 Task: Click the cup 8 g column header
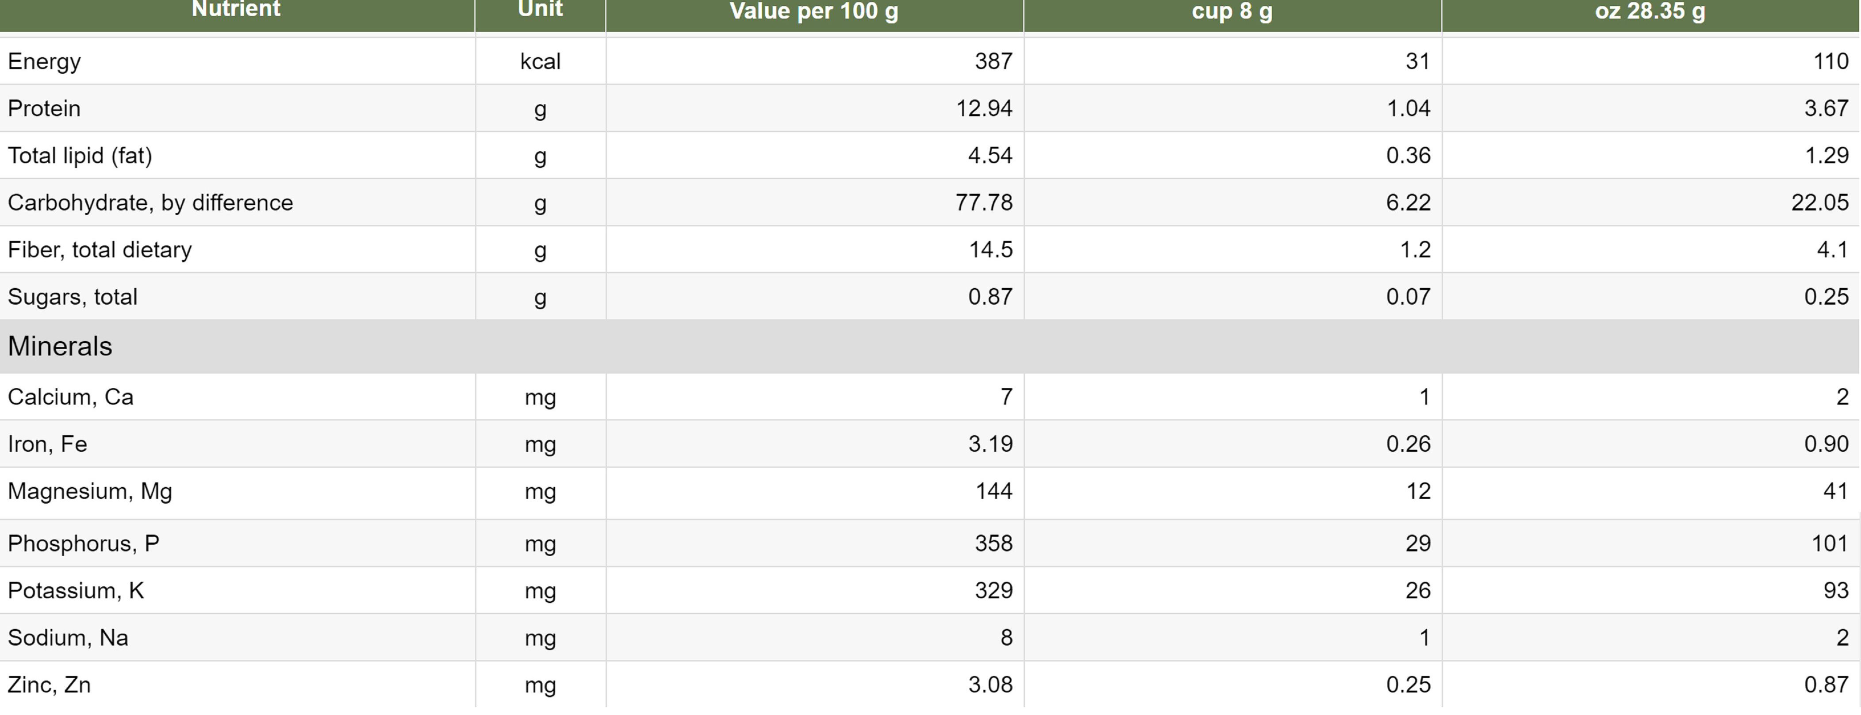(1232, 11)
